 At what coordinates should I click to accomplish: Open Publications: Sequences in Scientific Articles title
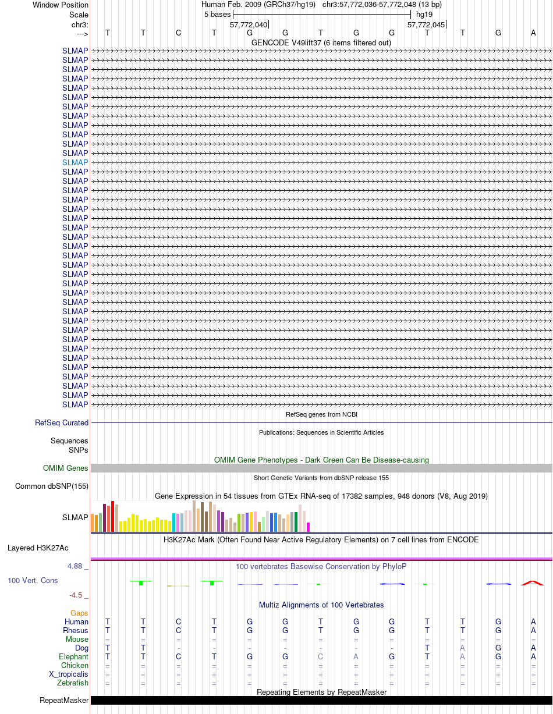click(321, 432)
